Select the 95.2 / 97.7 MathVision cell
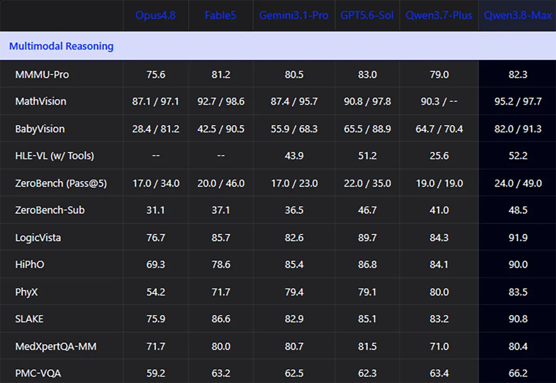This screenshot has height=383, width=556. pos(518,101)
